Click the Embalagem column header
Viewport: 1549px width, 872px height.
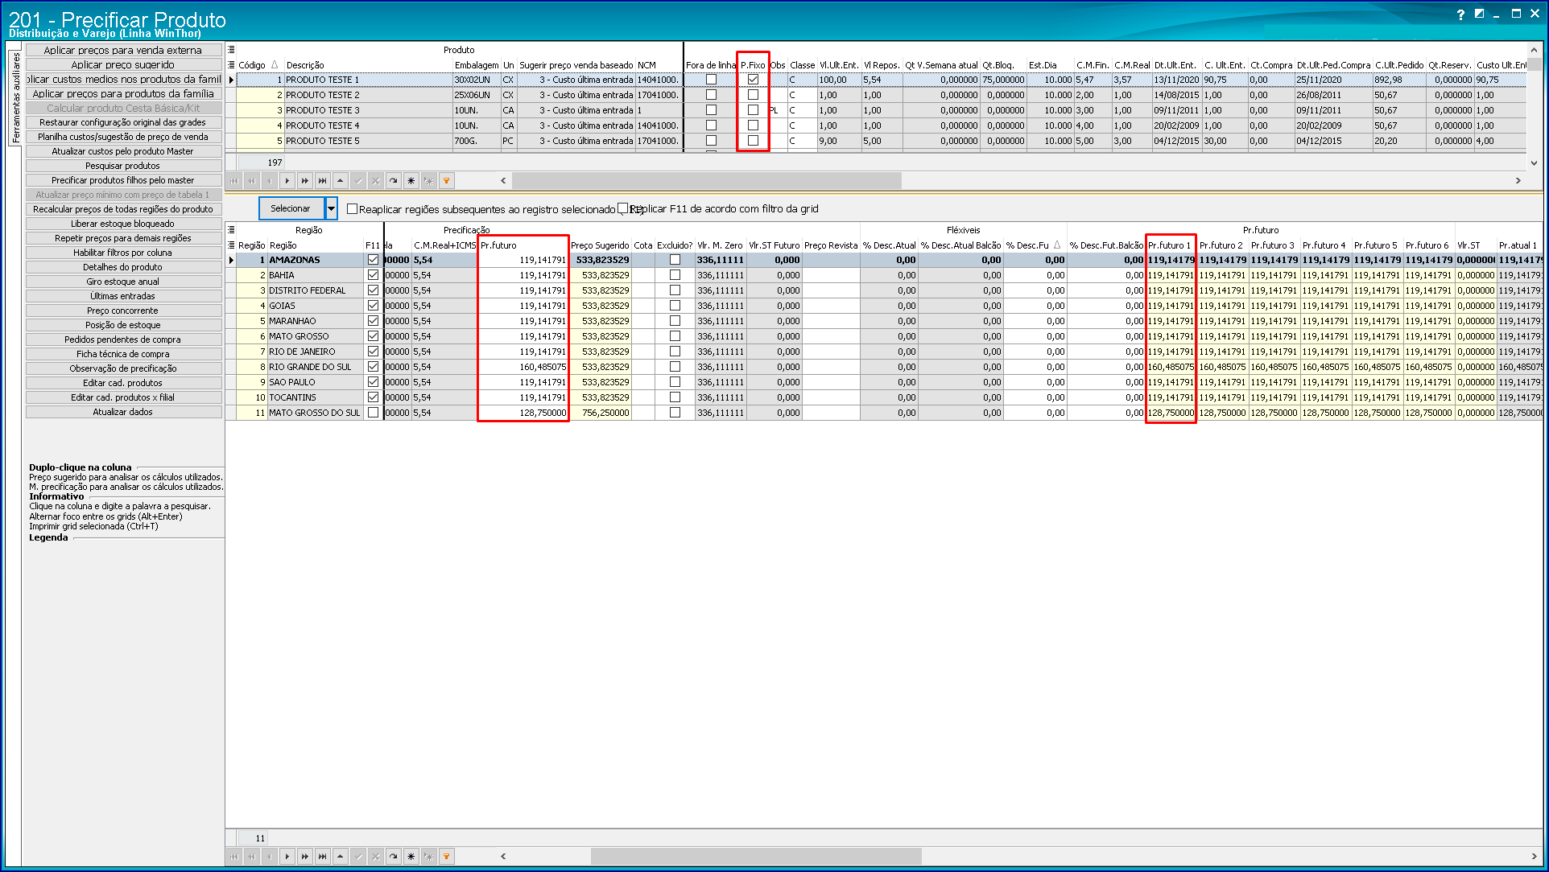pos(477,65)
